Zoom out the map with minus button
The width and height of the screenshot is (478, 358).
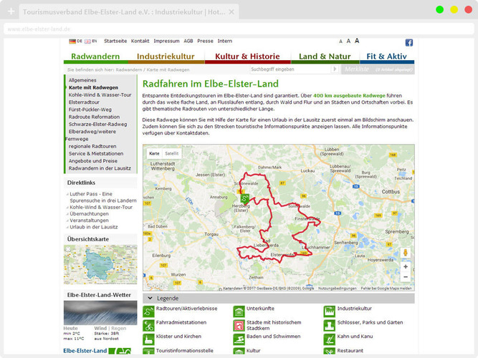406,277
